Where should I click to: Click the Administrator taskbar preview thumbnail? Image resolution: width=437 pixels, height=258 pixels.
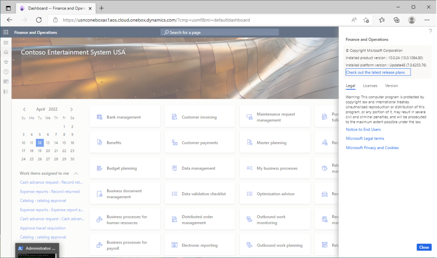click(x=37, y=250)
